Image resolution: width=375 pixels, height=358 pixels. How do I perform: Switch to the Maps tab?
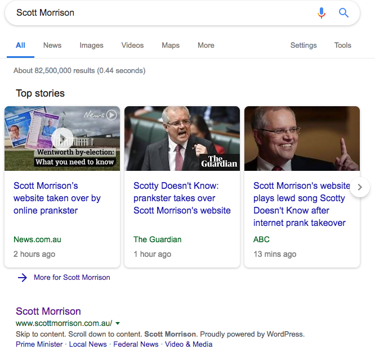[x=171, y=46]
